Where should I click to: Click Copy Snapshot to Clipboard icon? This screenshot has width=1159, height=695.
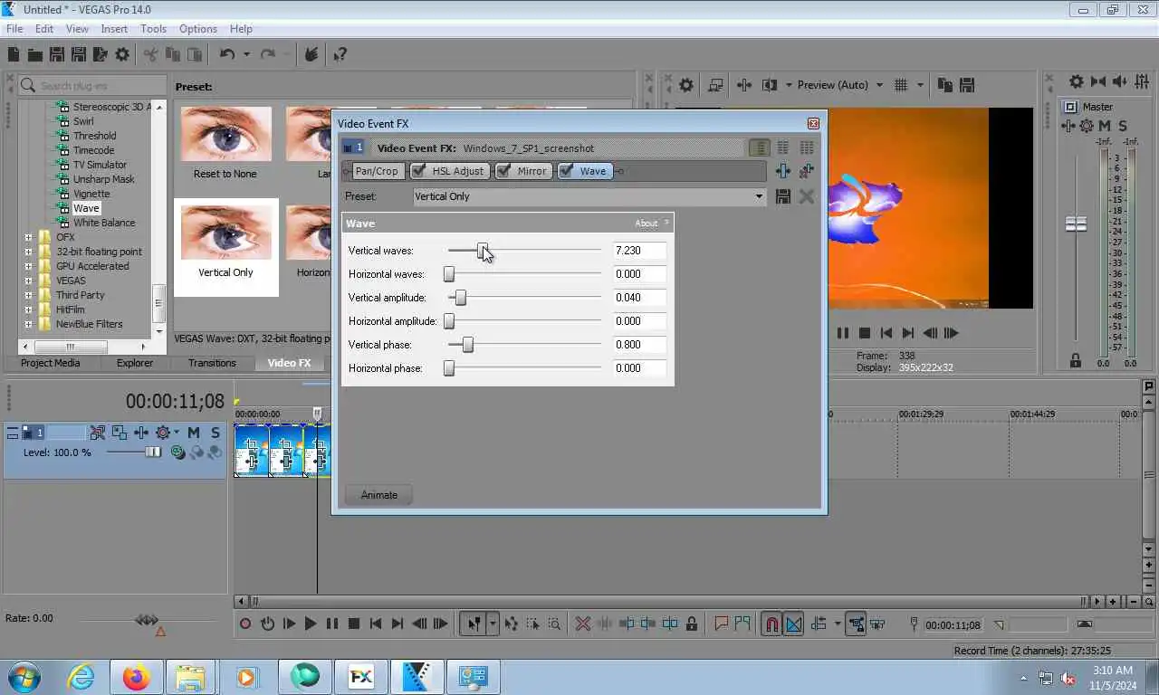point(945,85)
